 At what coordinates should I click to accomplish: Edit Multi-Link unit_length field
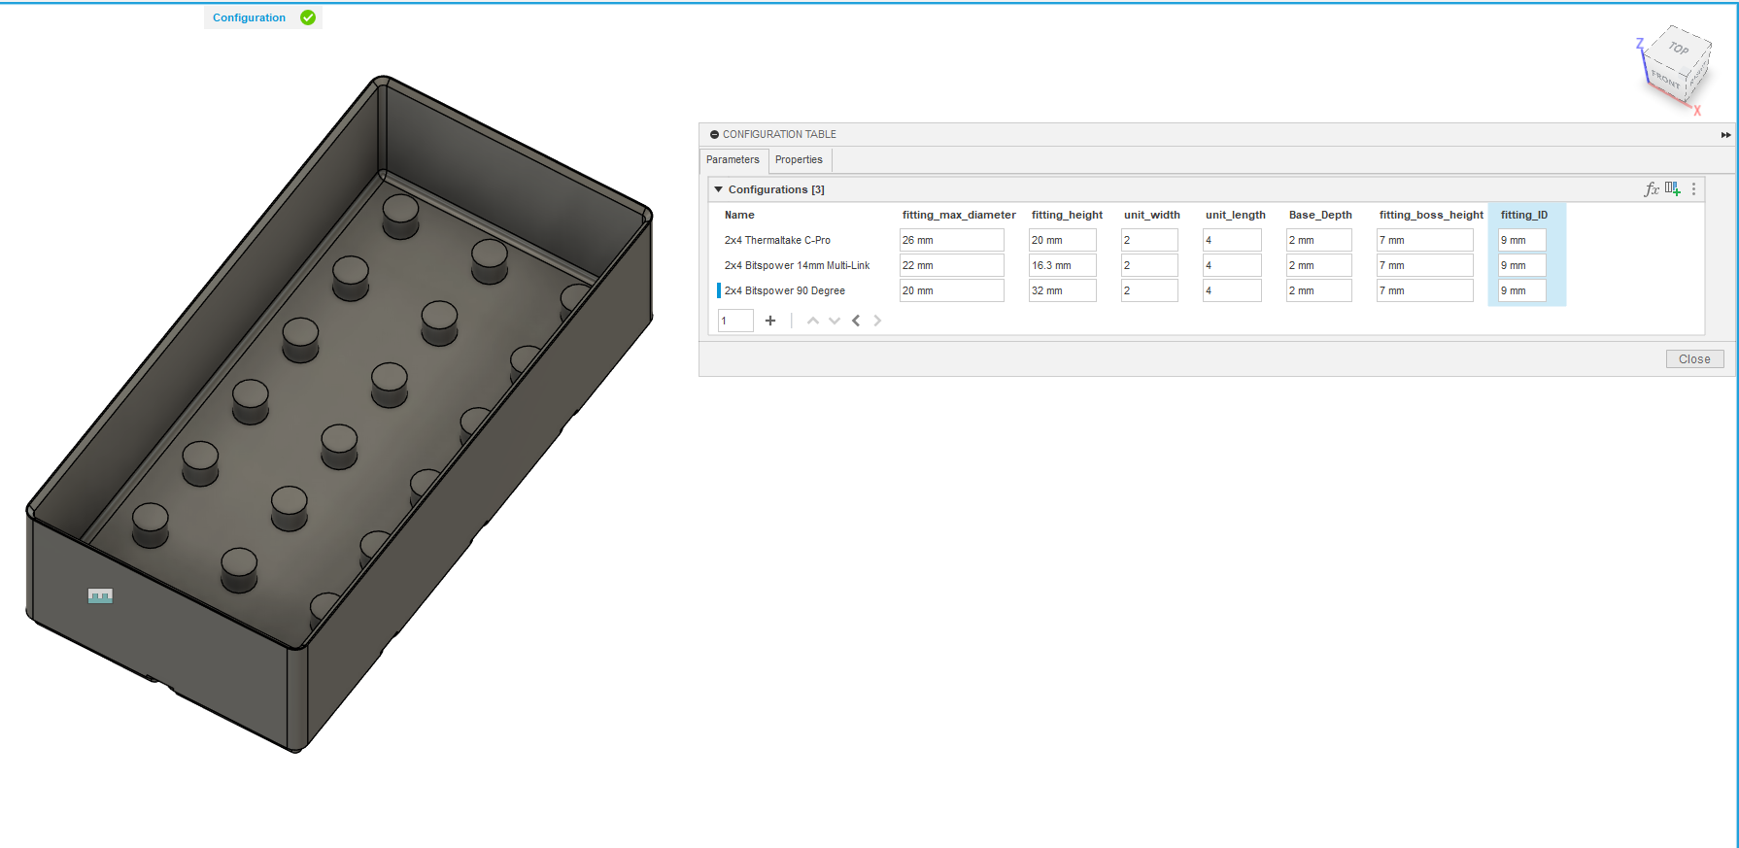click(x=1232, y=265)
